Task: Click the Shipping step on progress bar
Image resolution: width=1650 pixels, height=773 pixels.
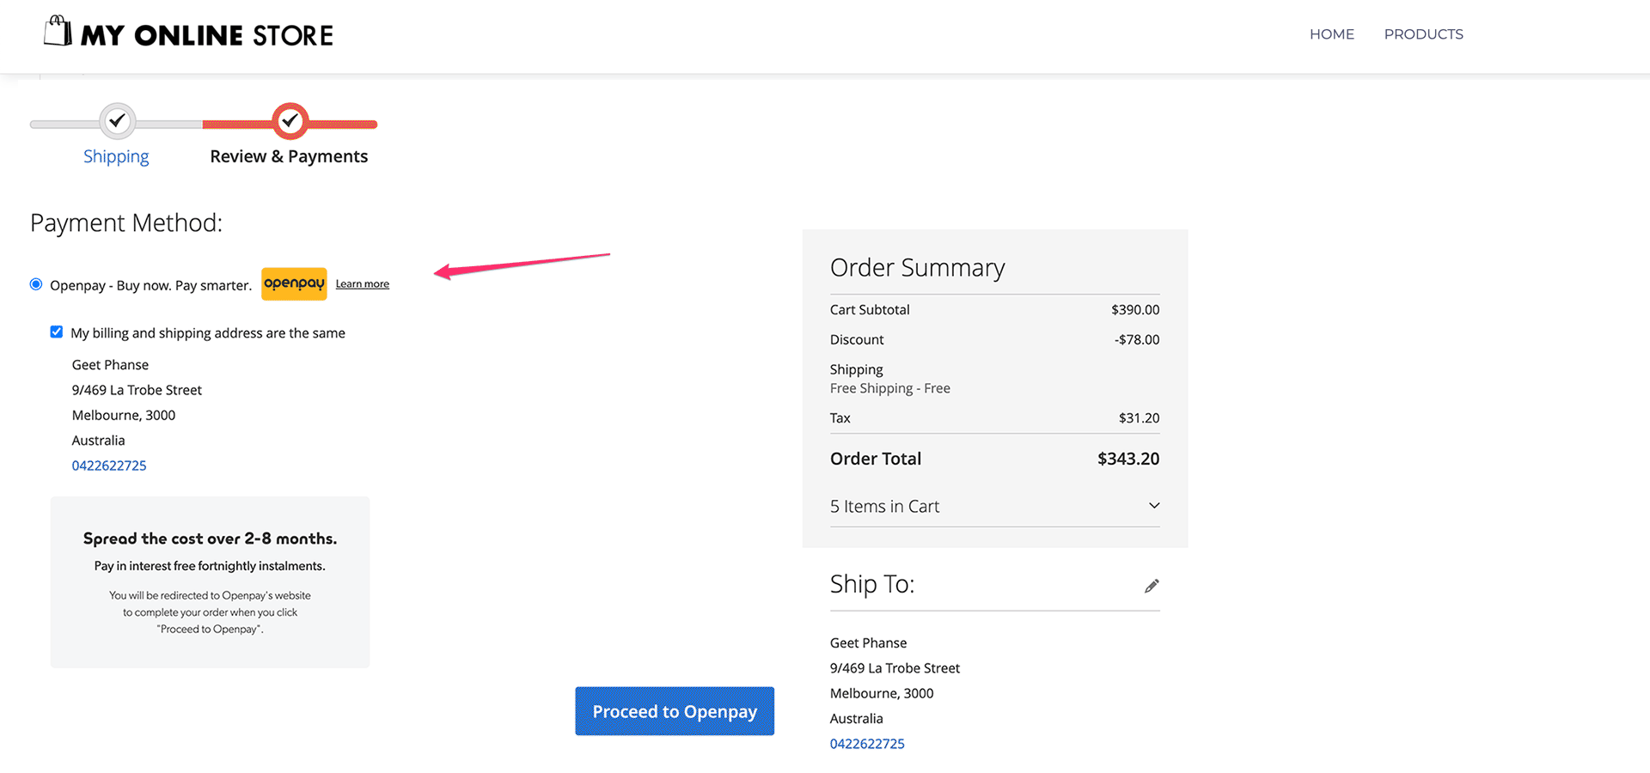Action: (116, 156)
